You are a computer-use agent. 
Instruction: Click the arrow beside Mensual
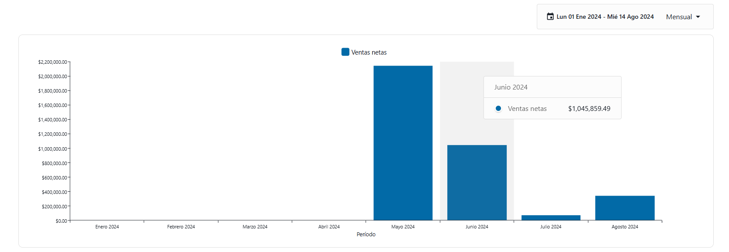[x=698, y=17]
